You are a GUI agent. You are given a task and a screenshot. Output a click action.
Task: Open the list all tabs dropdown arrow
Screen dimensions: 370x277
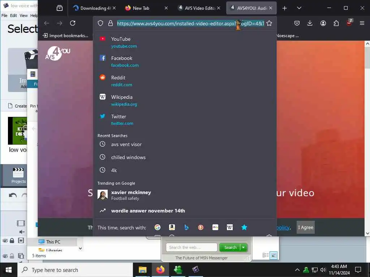tap(299, 8)
